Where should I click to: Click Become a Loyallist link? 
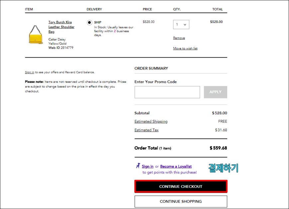tap(176, 166)
